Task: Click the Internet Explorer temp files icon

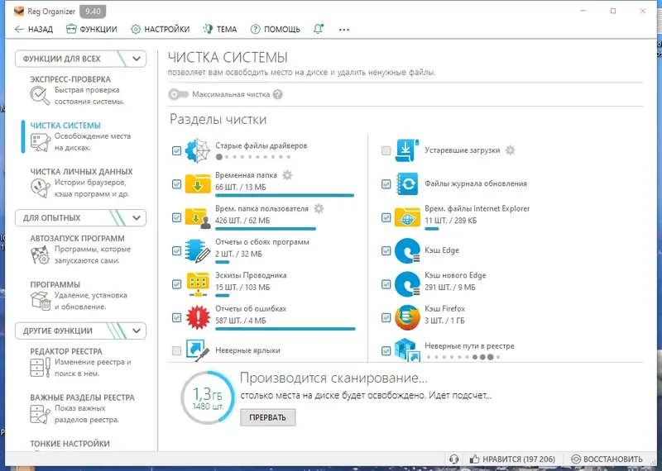Action: coord(407,217)
